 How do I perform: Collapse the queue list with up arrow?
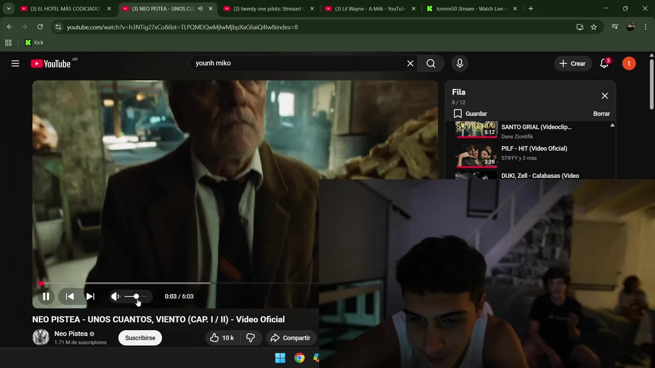click(612, 125)
